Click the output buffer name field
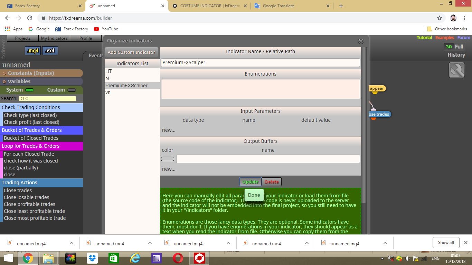Screen dimensions: 472x265 point(268,159)
